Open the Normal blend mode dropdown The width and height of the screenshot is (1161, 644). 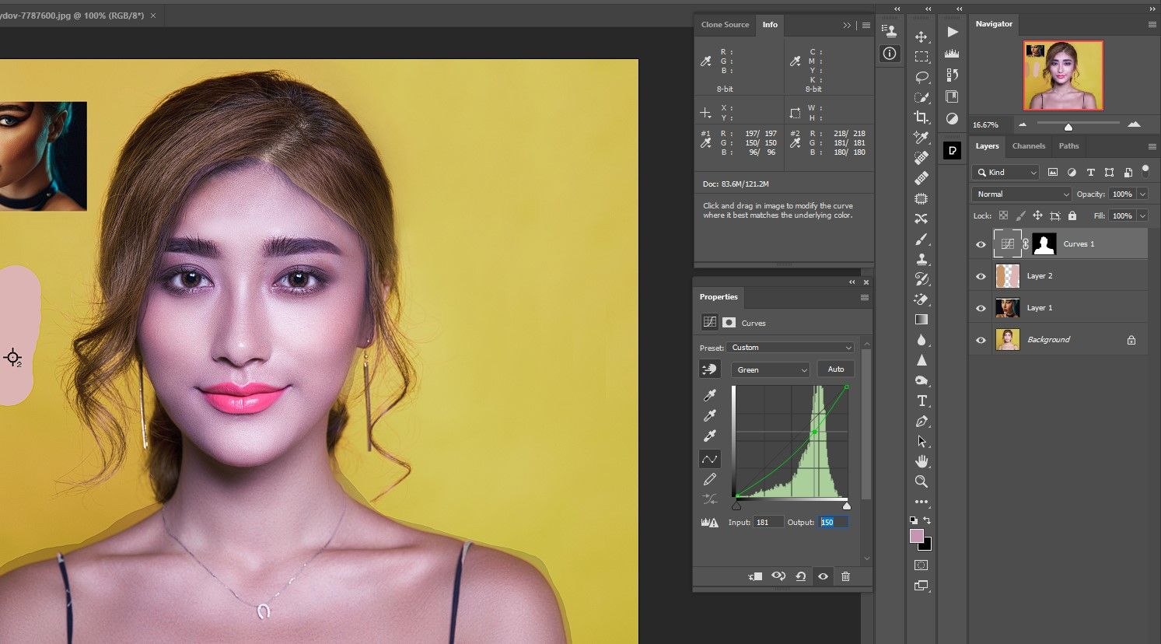(x=1022, y=194)
